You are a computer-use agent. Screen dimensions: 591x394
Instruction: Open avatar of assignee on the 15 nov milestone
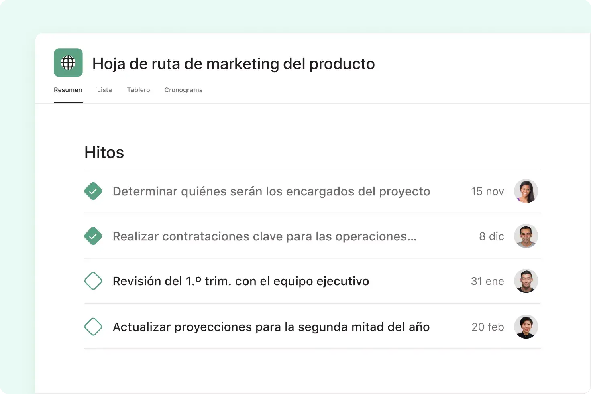526,191
